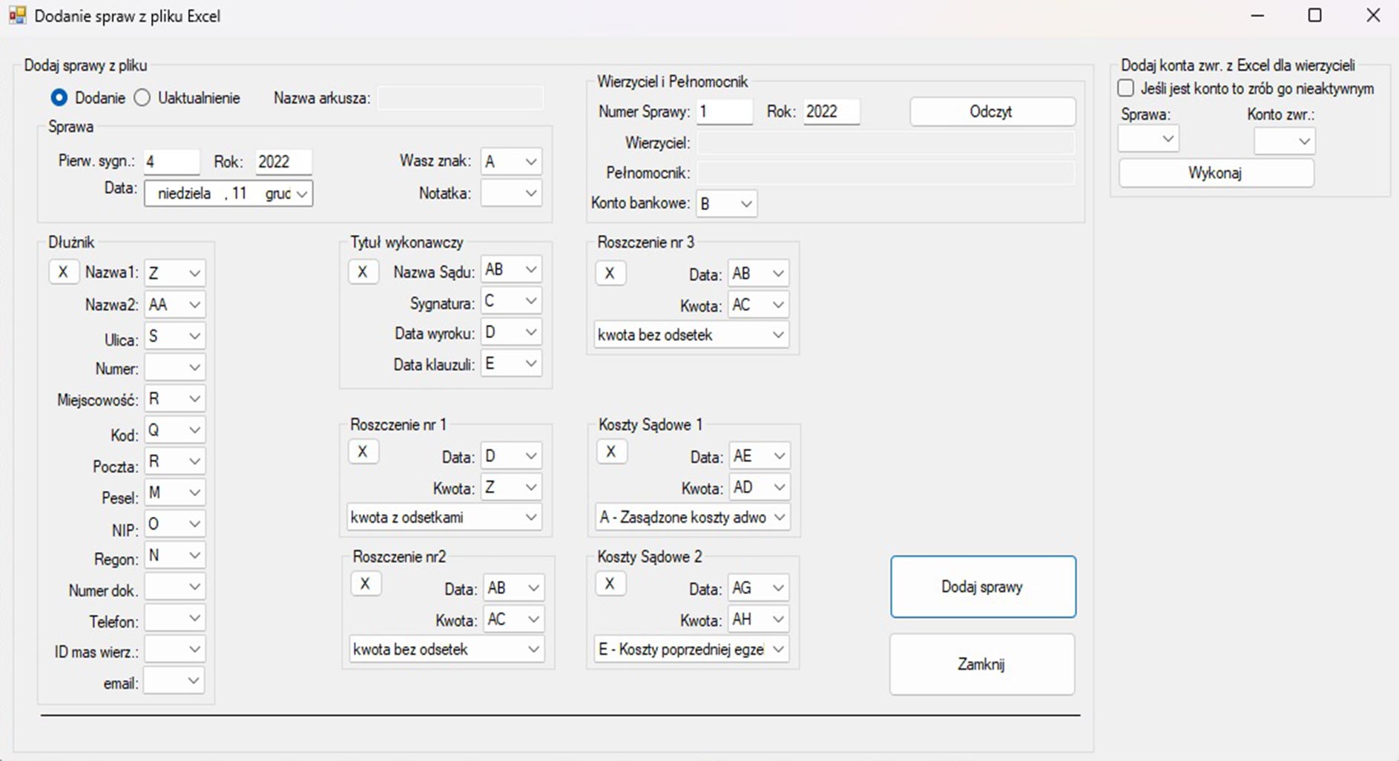
Task: Open the Konto bankowe dropdown
Action: point(746,204)
